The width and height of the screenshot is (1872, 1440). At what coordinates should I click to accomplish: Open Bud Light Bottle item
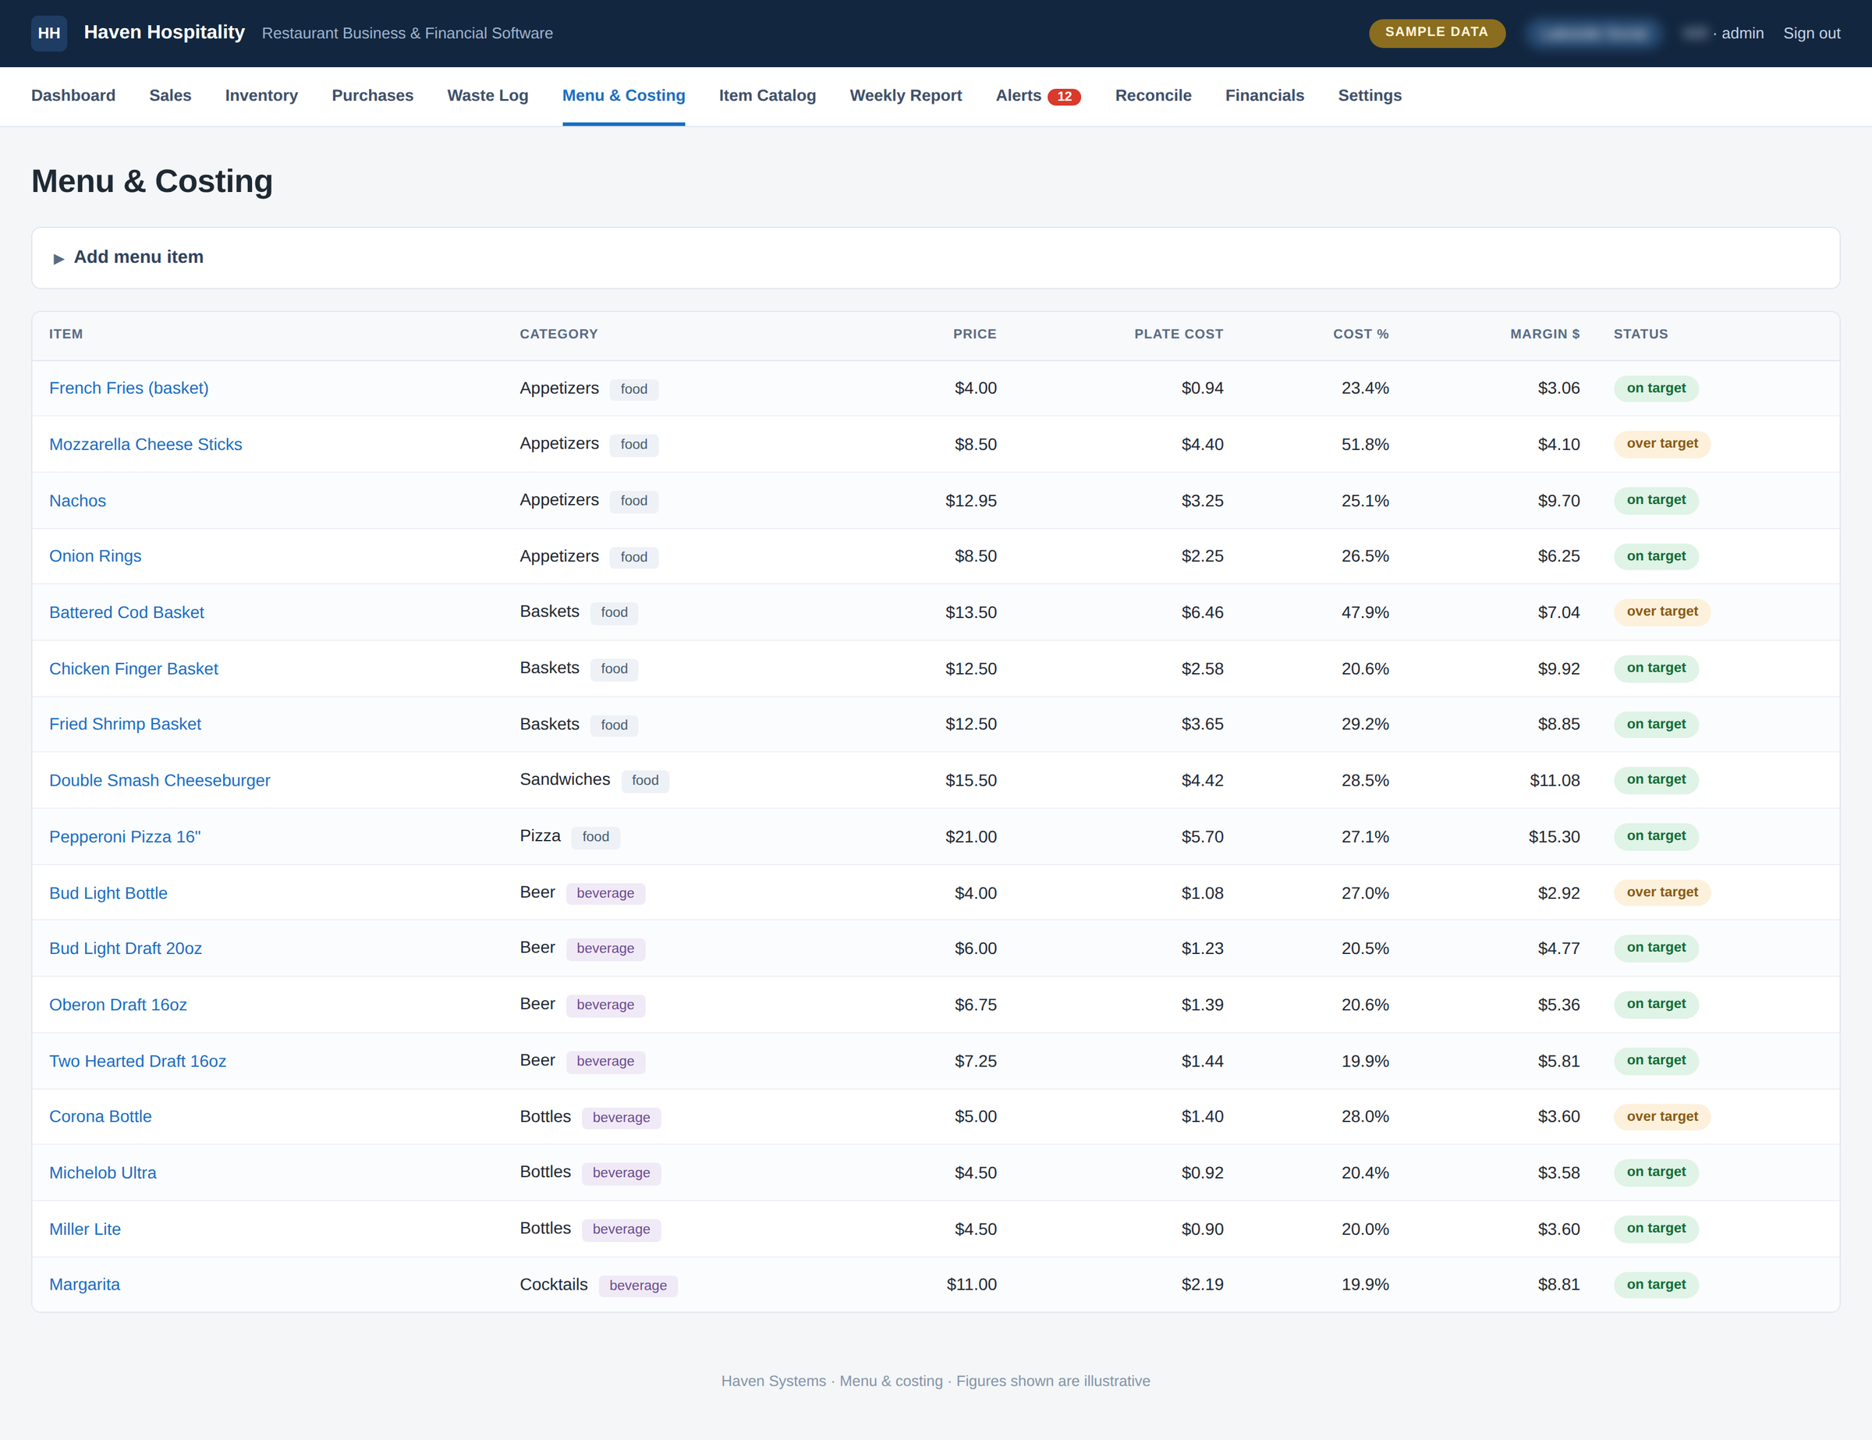108,893
